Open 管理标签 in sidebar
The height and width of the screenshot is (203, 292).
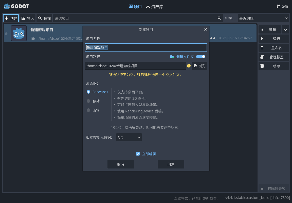coord(274,57)
